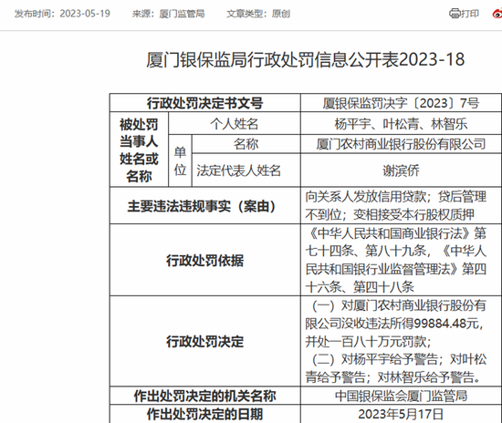The image size is (502, 423).
Task: Select publish date 2023-05-19 text
Action: [x=85, y=14]
